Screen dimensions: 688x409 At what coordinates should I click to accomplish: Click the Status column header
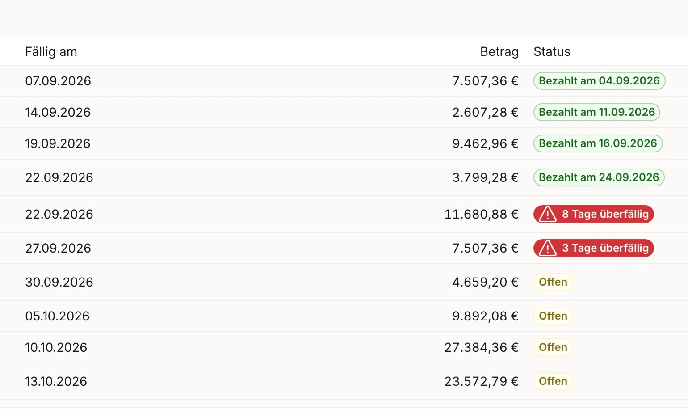coord(552,52)
